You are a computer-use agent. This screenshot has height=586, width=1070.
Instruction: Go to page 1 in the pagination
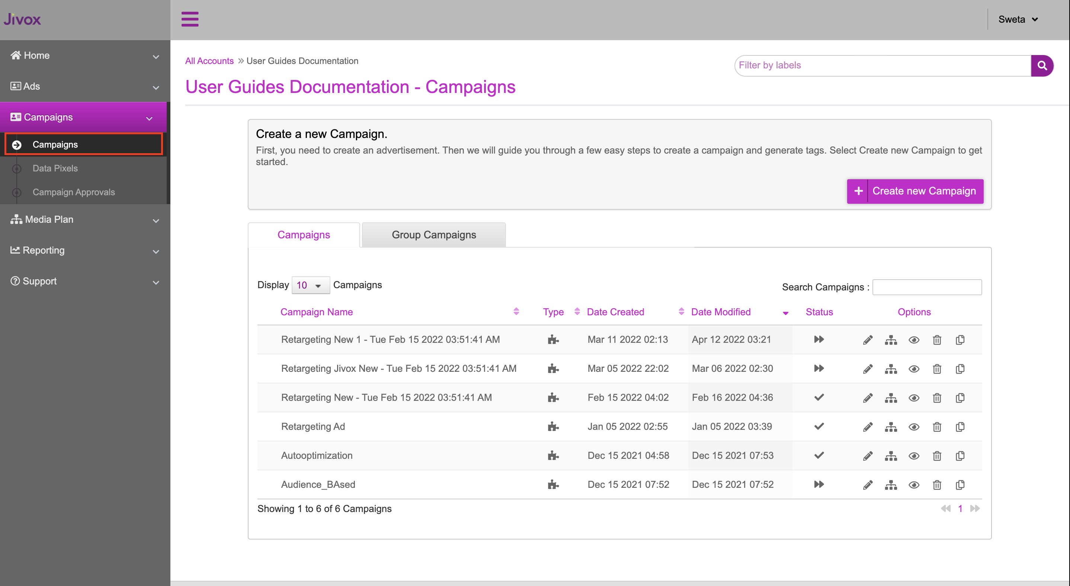pyautogui.click(x=960, y=509)
